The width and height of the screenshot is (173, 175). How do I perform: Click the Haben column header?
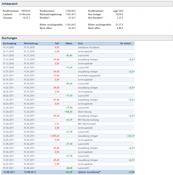pos(69,43)
